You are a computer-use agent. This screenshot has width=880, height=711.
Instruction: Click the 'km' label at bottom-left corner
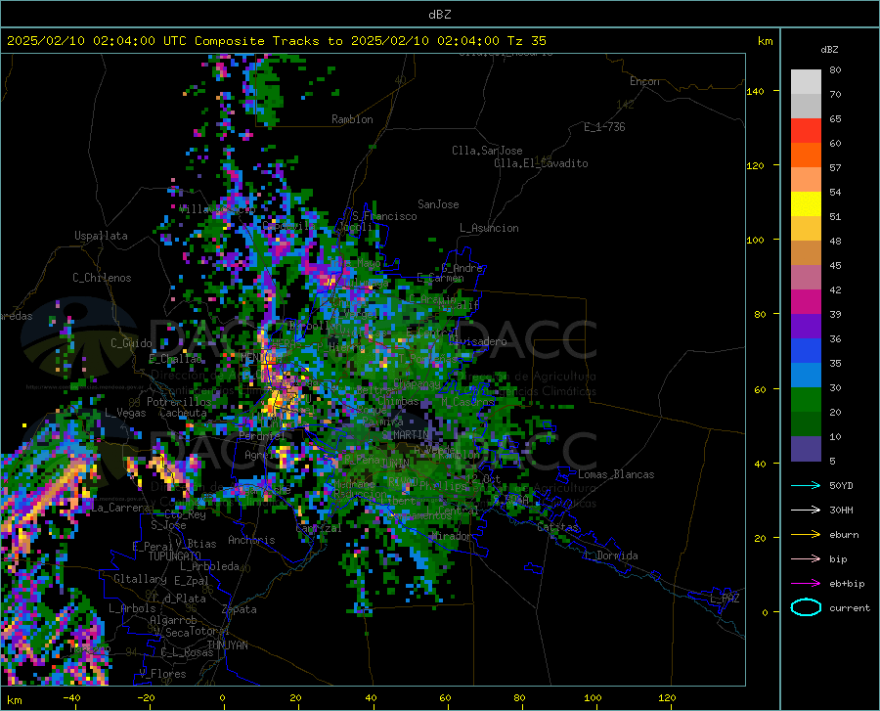(x=14, y=700)
